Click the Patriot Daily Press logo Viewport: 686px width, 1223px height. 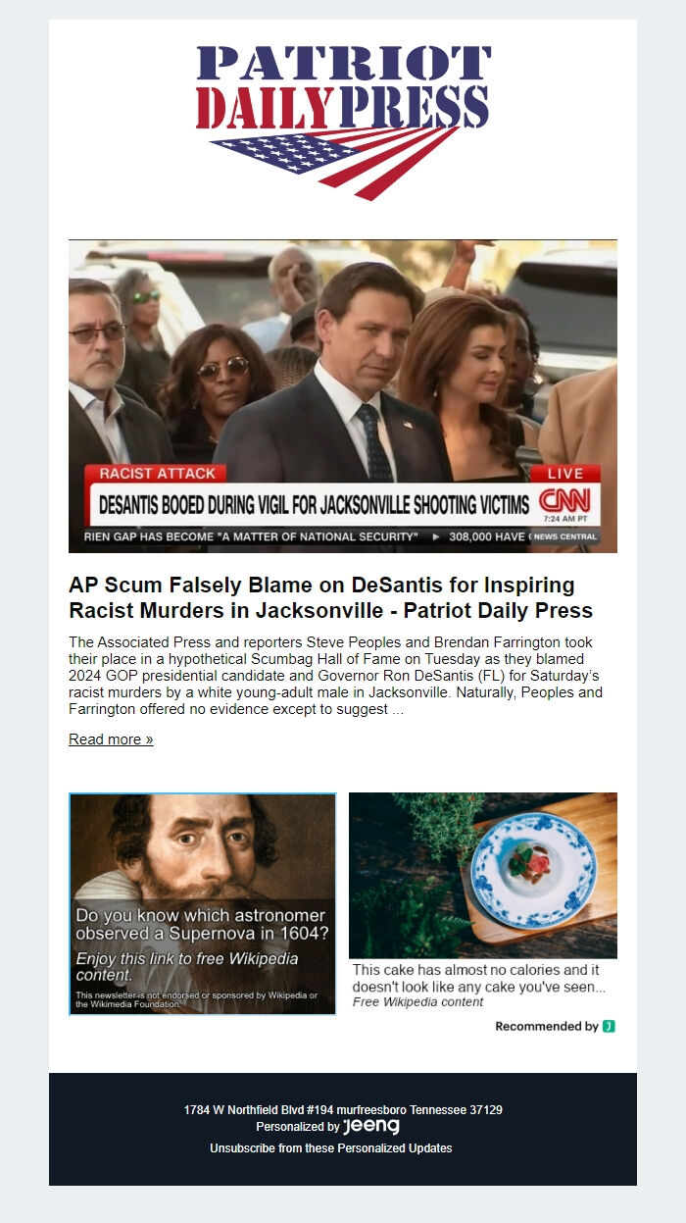[x=343, y=122]
